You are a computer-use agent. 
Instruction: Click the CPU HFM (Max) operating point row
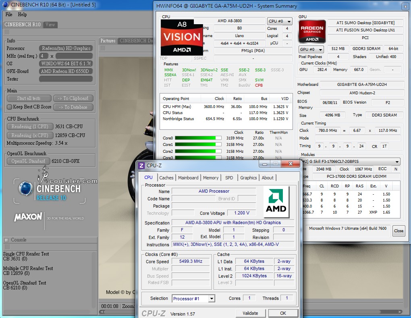click(x=225, y=107)
